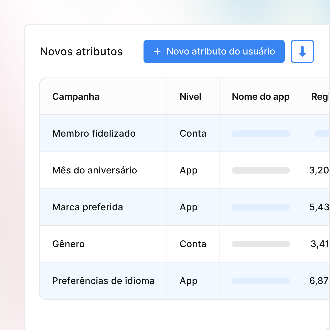This screenshot has width=330, height=330.
Task: Click the partially visible Regi column header
Action: 320,97
